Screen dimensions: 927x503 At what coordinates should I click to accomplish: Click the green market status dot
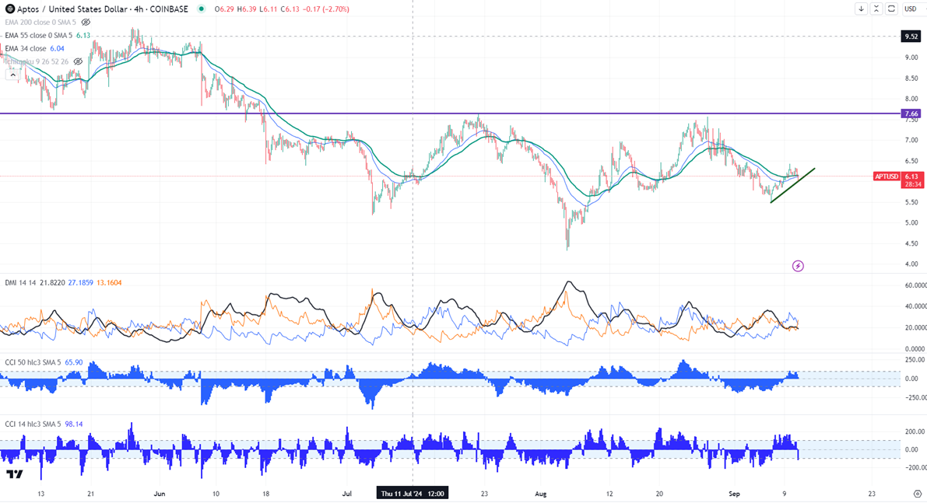click(x=201, y=9)
